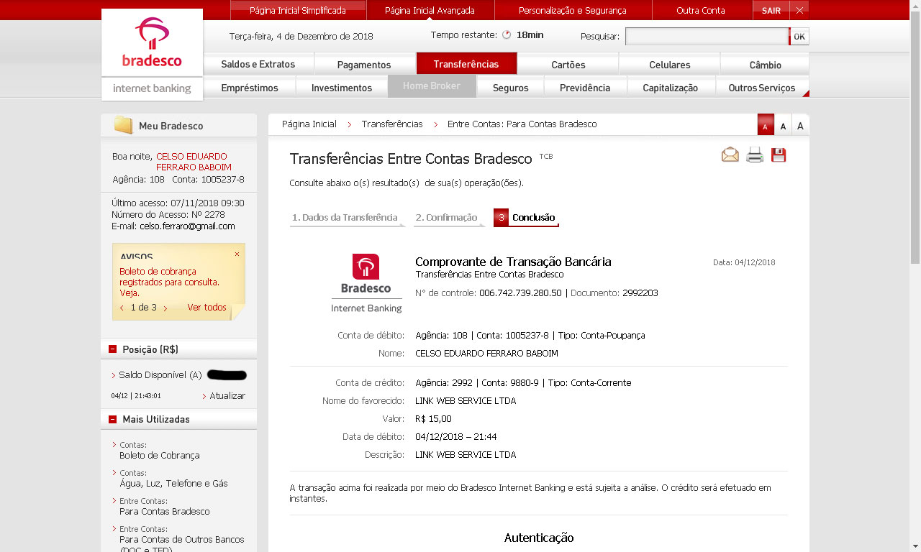Collapse the Mais Utilizadas section

click(113, 419)
